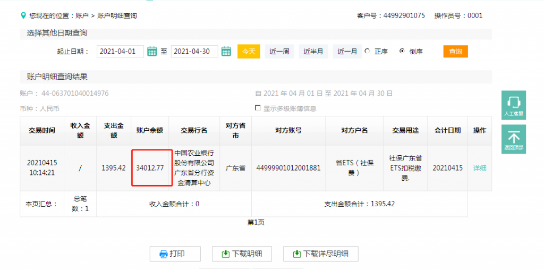Choose 近一周 quick date range
Screen dimensions: 544x269
279,52
